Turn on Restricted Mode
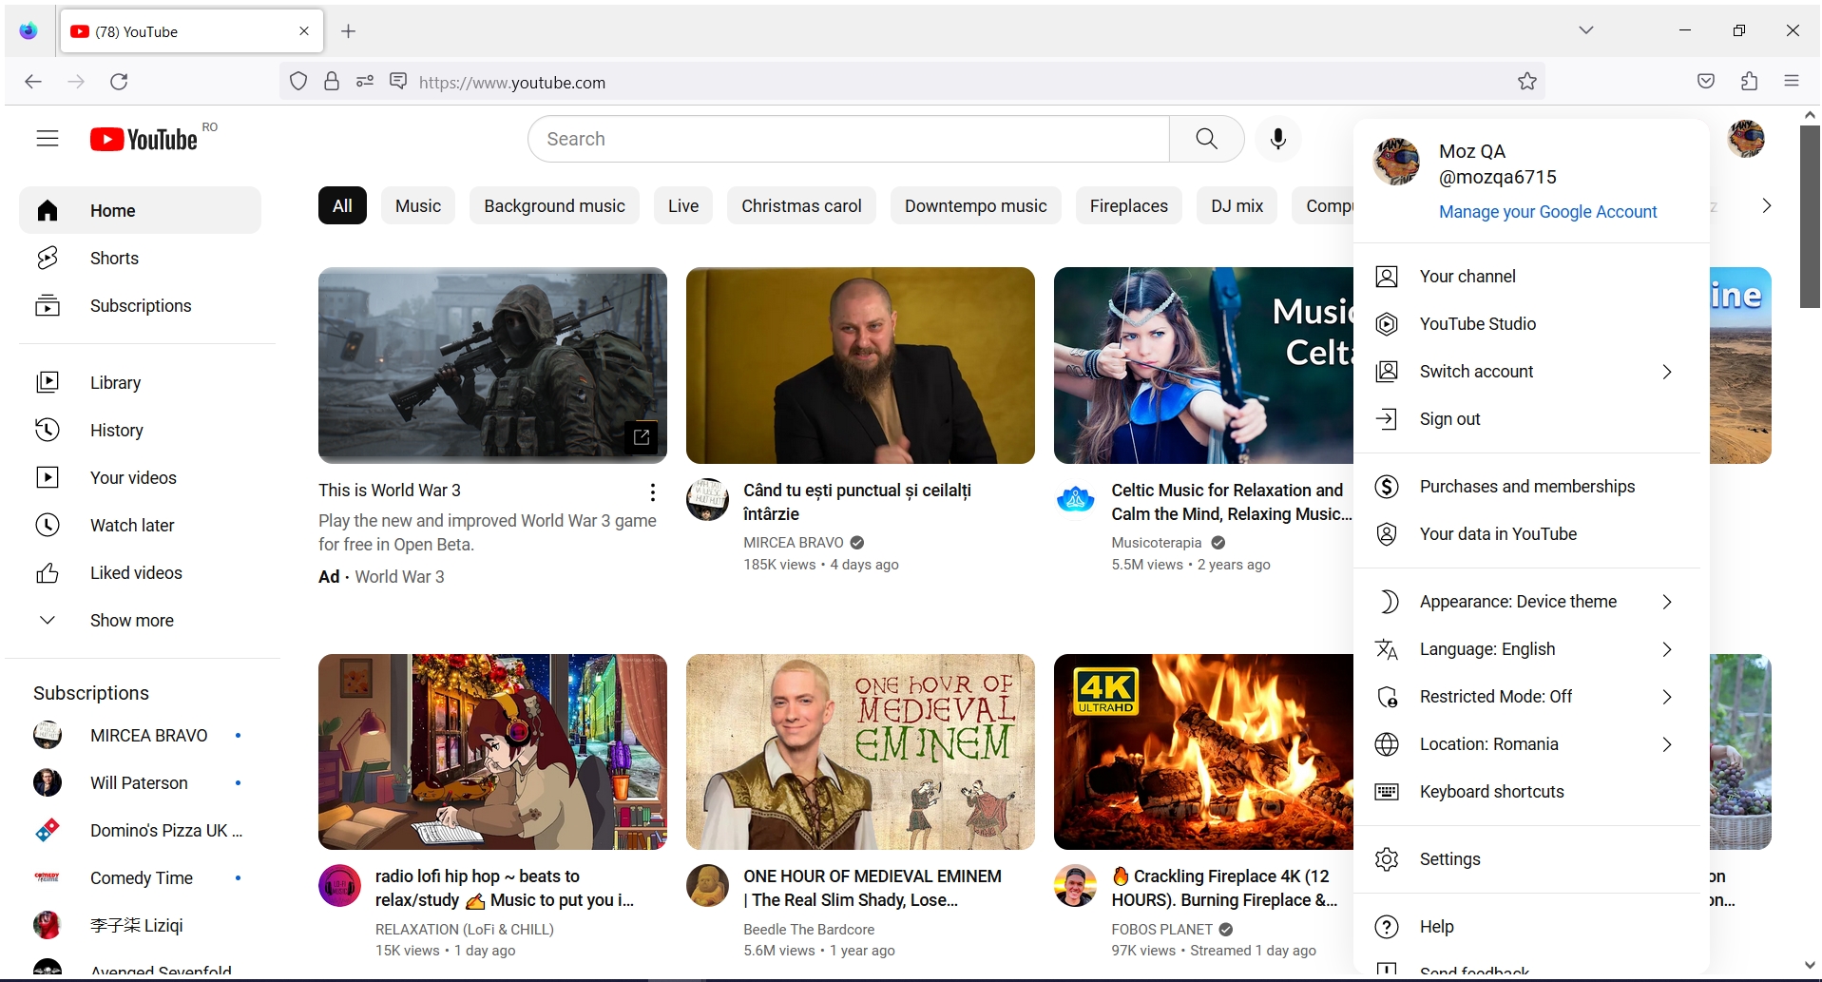Viewport: 1822px width, 982px height. [1495, 696]
